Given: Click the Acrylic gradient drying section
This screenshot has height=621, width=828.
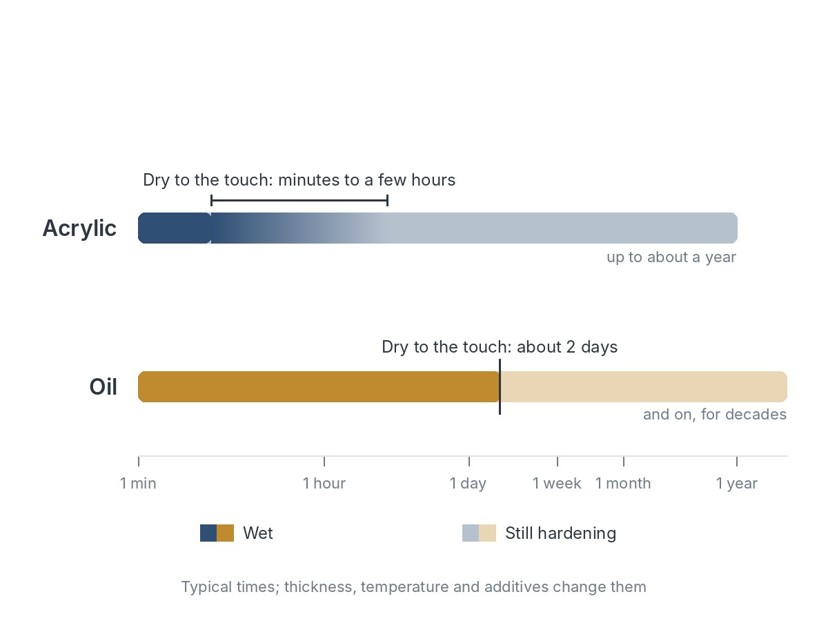Looking at the screenshot, I should [299, 228].
